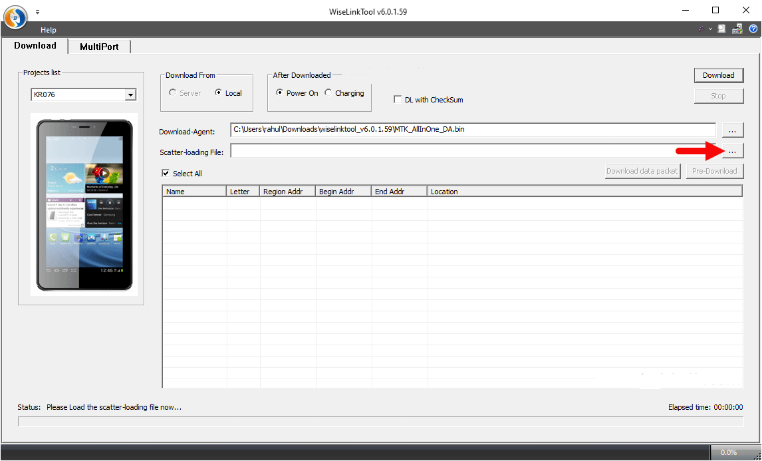The width and height of the screenshot is (762, 461).
Task: Browse for the Download-Agent file
Action: 731,130
